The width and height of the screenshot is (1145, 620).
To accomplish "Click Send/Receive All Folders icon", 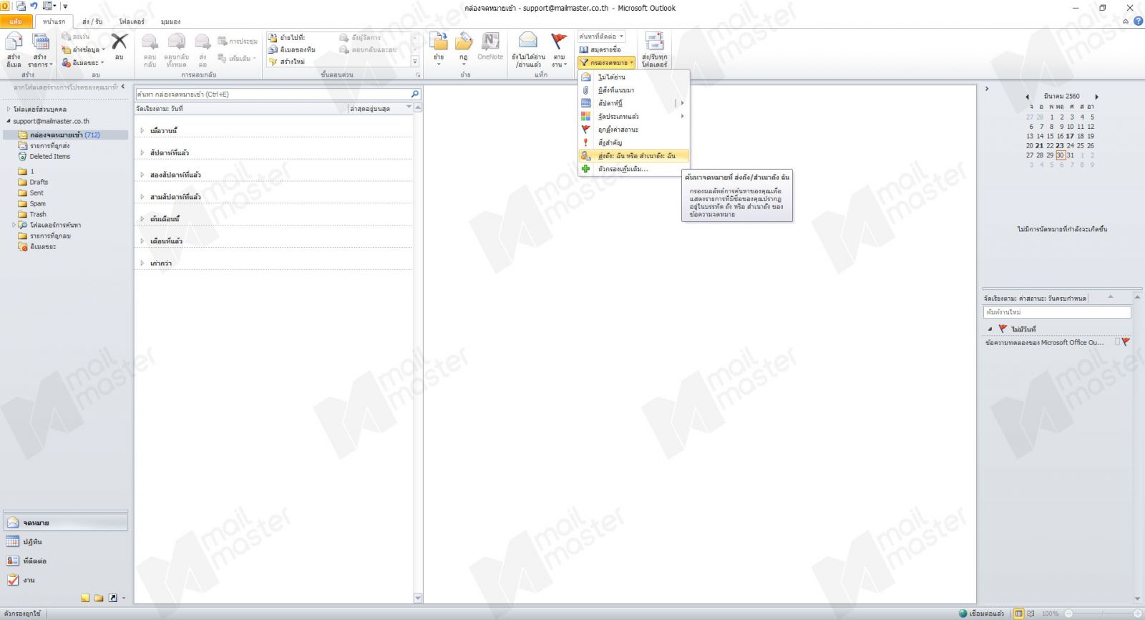I will [x=654, y=41].
